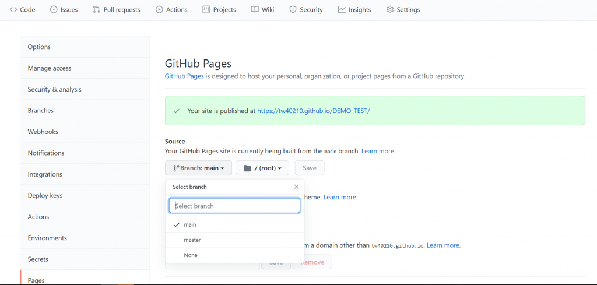Click Learn more next to Source
The image size is (597, 285).
[378, 151]
